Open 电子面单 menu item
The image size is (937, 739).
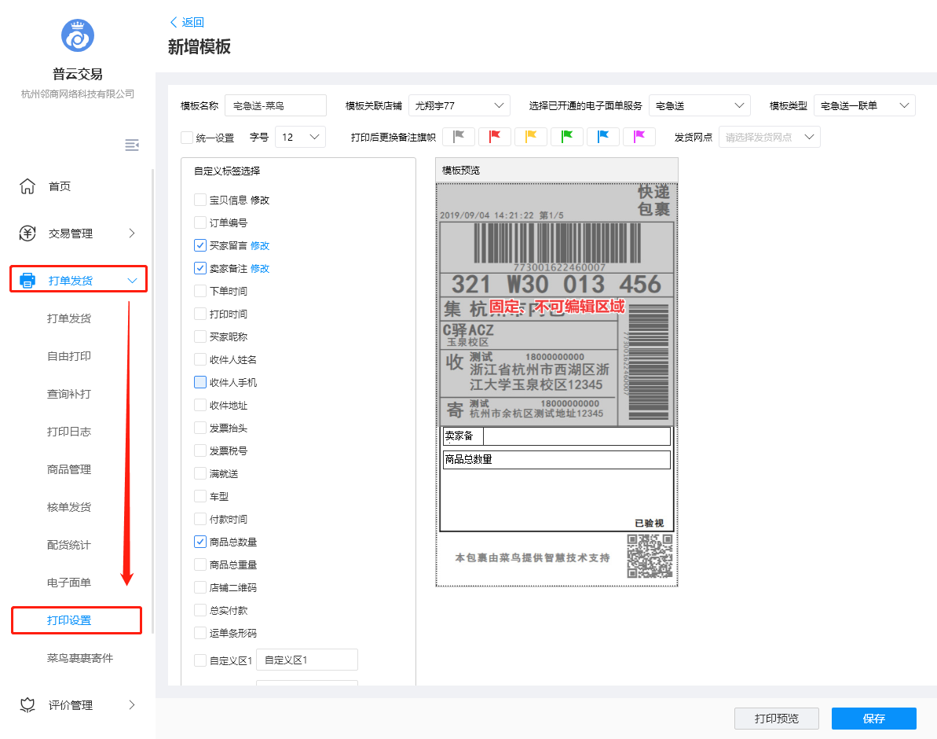[x=69, y=583]
